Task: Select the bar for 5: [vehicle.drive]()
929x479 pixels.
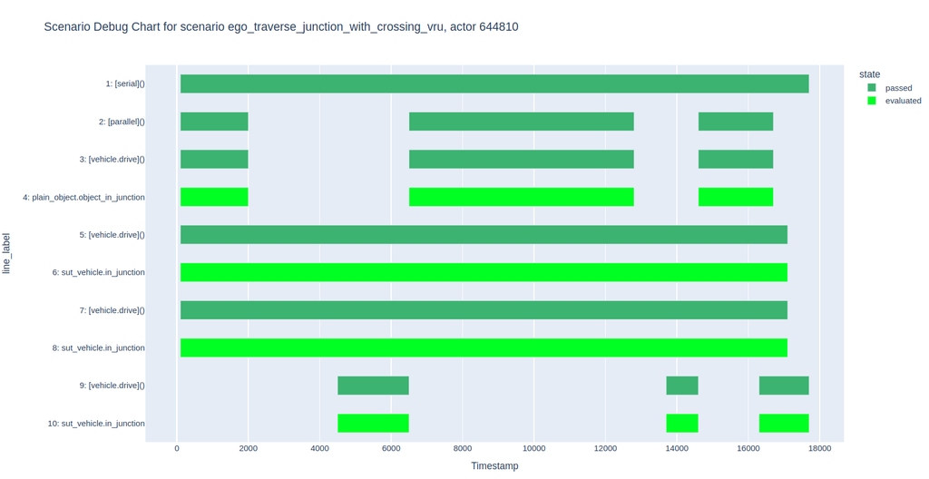Action: point(484,235)
